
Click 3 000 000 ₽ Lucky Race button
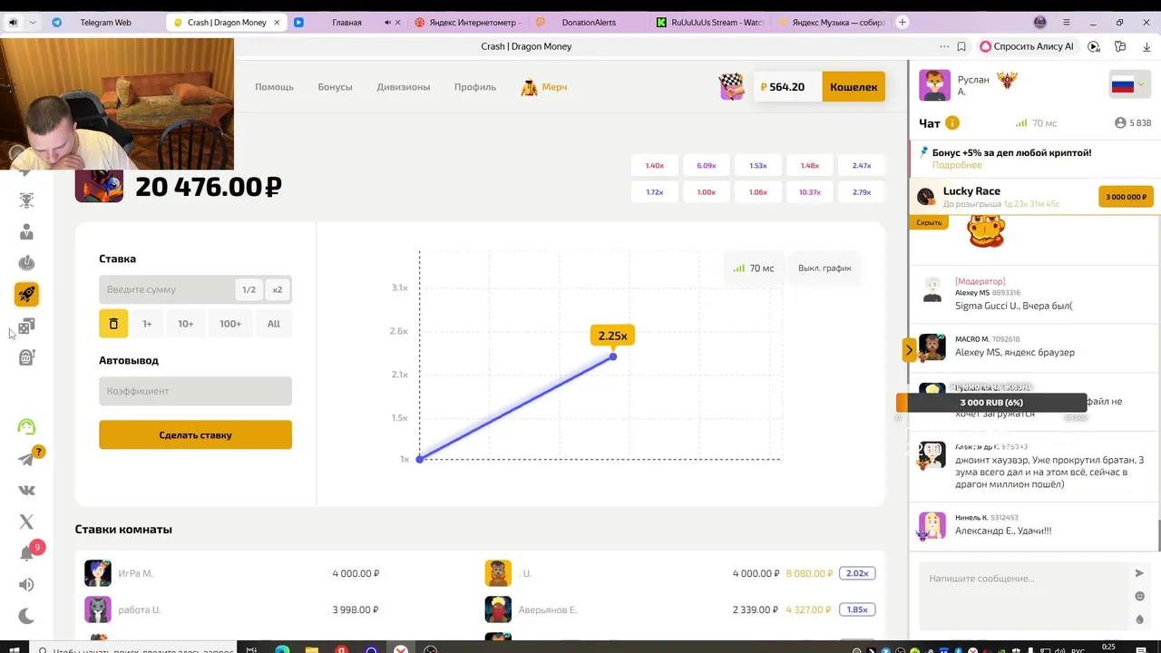[x=1126, y=197]
